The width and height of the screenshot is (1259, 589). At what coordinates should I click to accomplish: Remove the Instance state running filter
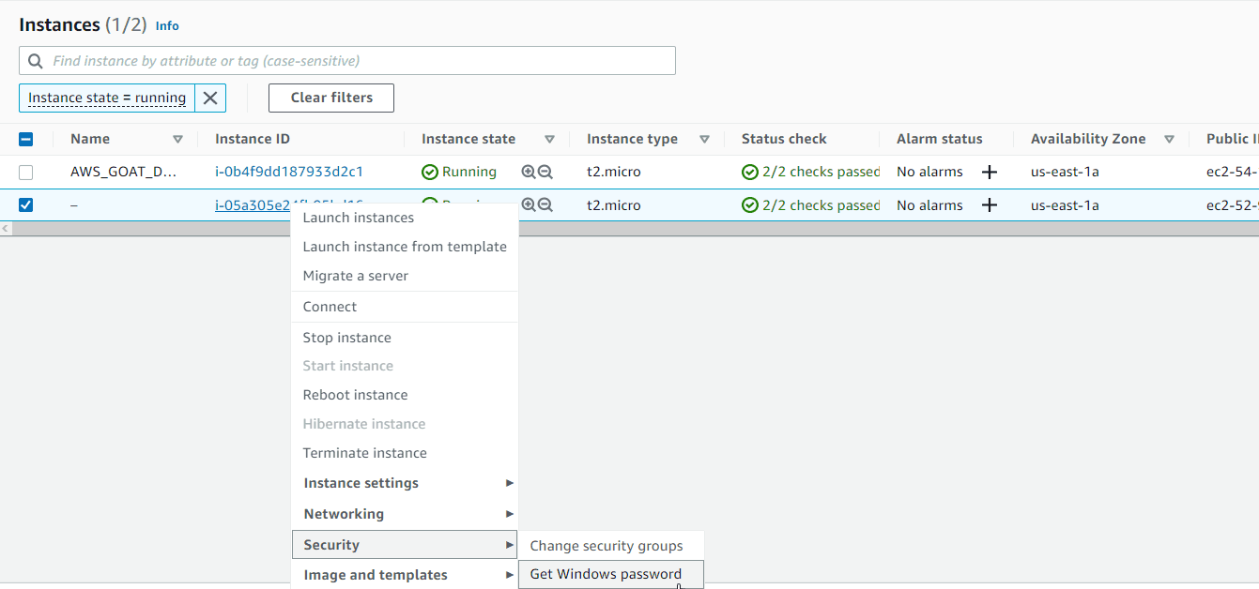pyautogui.click(x=210, y=98)
